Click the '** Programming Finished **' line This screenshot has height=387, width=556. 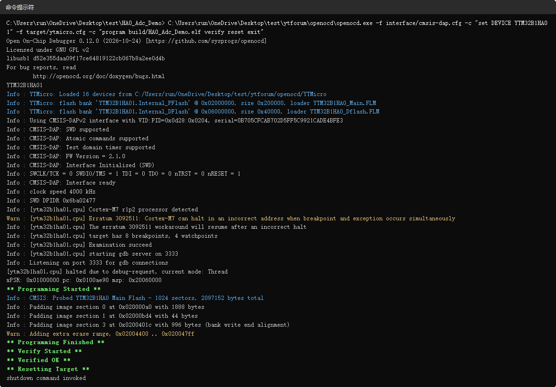click(x=55, y=342)
